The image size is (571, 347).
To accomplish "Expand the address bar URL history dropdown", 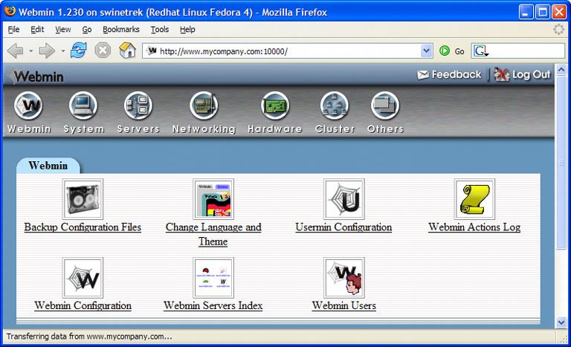I will click(426, 51).
